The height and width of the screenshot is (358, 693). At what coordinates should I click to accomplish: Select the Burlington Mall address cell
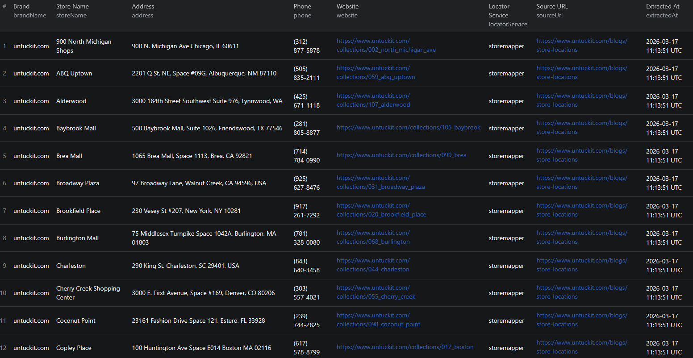204,238
